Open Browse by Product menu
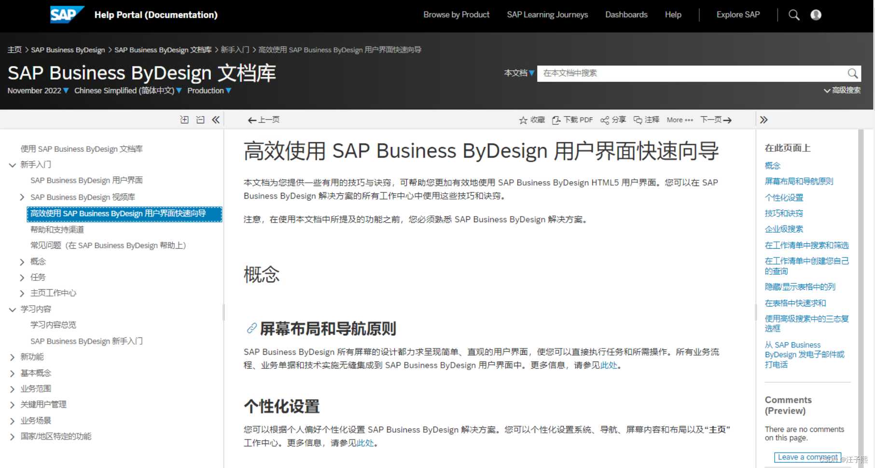The width and height of the screenshot is (875, 468). 456,15
